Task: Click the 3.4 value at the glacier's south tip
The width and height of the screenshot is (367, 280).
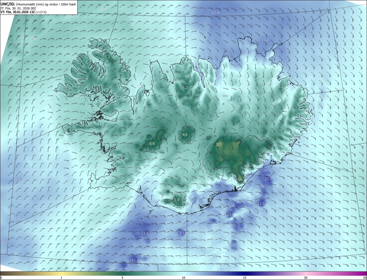Action: tap(240, 180)
